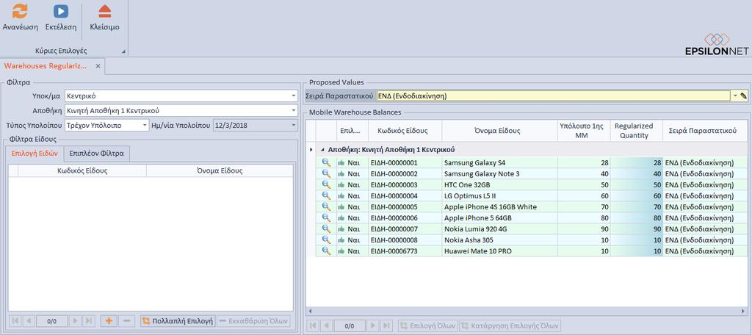Click the Ανανέωση refresh icon
752x335 pixels.
pos(20,11)
